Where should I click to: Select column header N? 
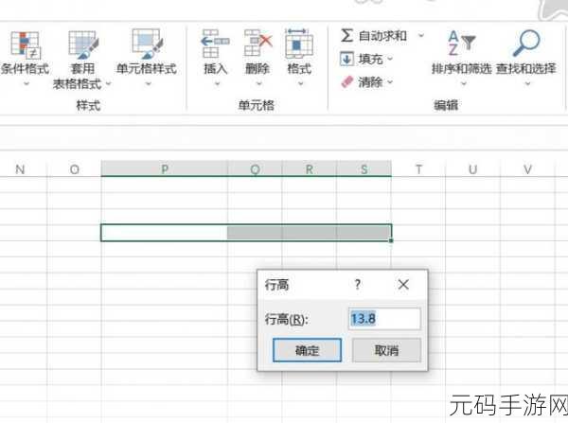tap(20, 169)
